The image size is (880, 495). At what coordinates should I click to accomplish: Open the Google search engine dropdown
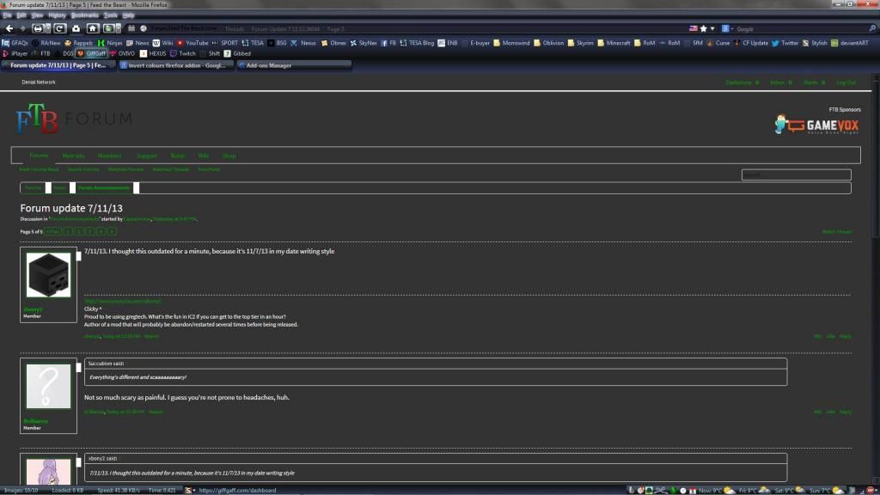point(727,28)
